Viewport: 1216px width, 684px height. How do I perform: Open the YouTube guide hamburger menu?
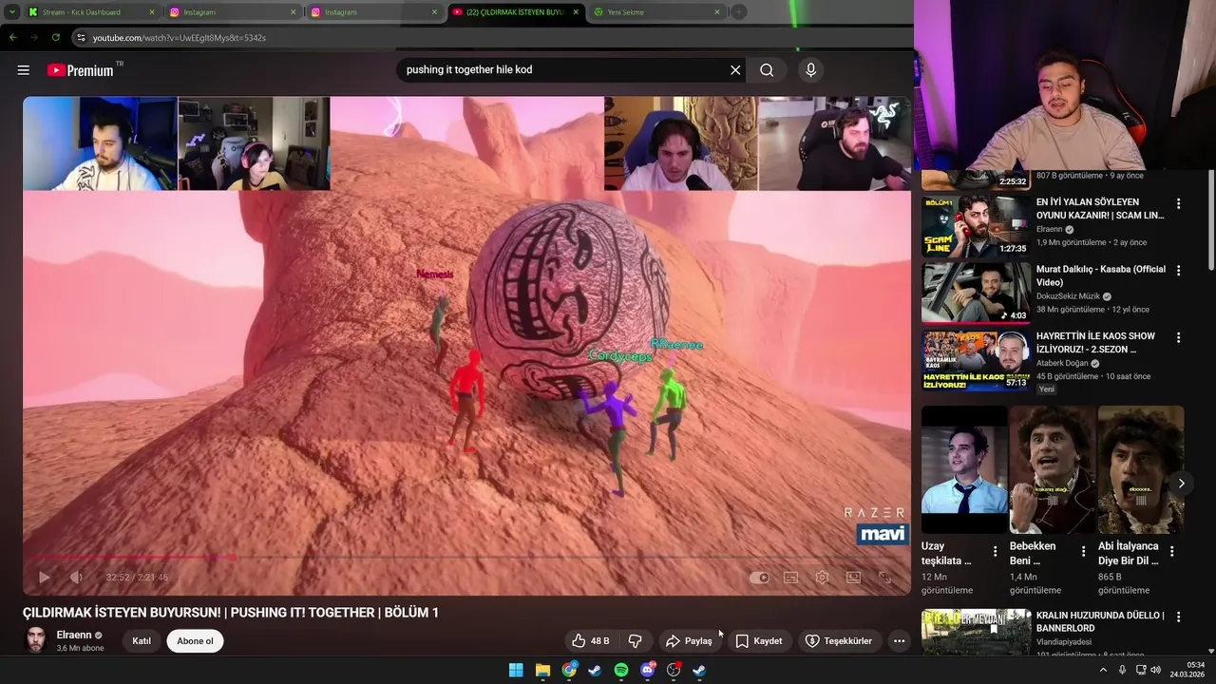click(x=24, y=70)
